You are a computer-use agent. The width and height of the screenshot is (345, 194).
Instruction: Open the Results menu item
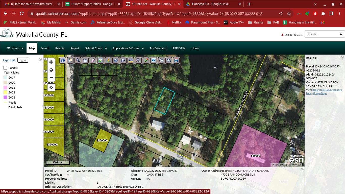[x=60, y=48]
